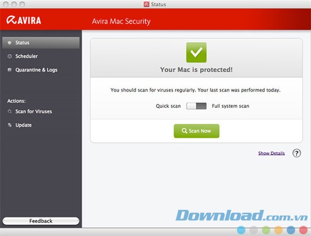Viewport: 311px width, 236px height.
Task: Click the Quick scan label
Action: click(x=168, y=106)
